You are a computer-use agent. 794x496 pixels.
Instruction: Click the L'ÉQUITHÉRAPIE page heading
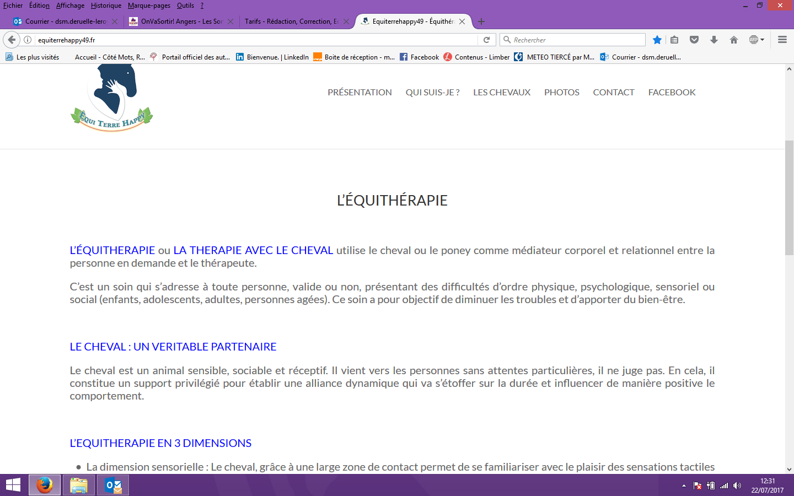[x=392, y=201]
